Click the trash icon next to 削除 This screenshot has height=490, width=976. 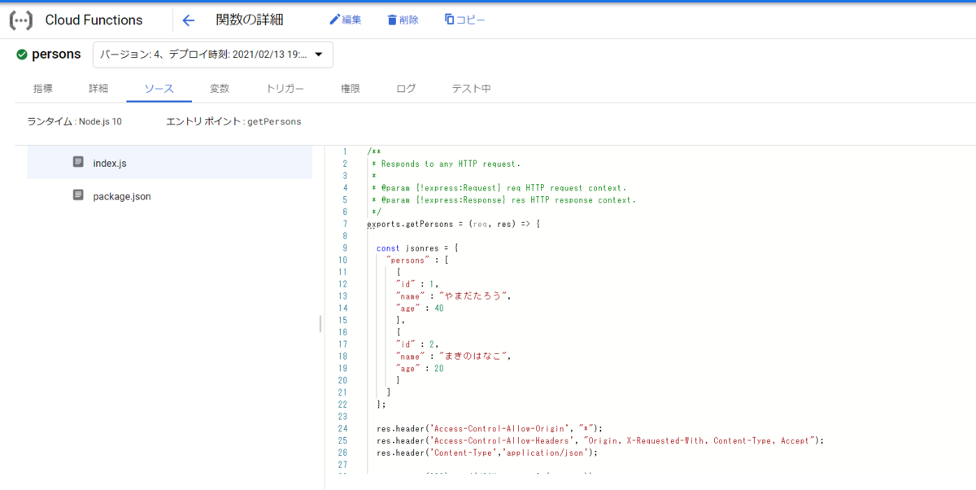click(390, 19)
